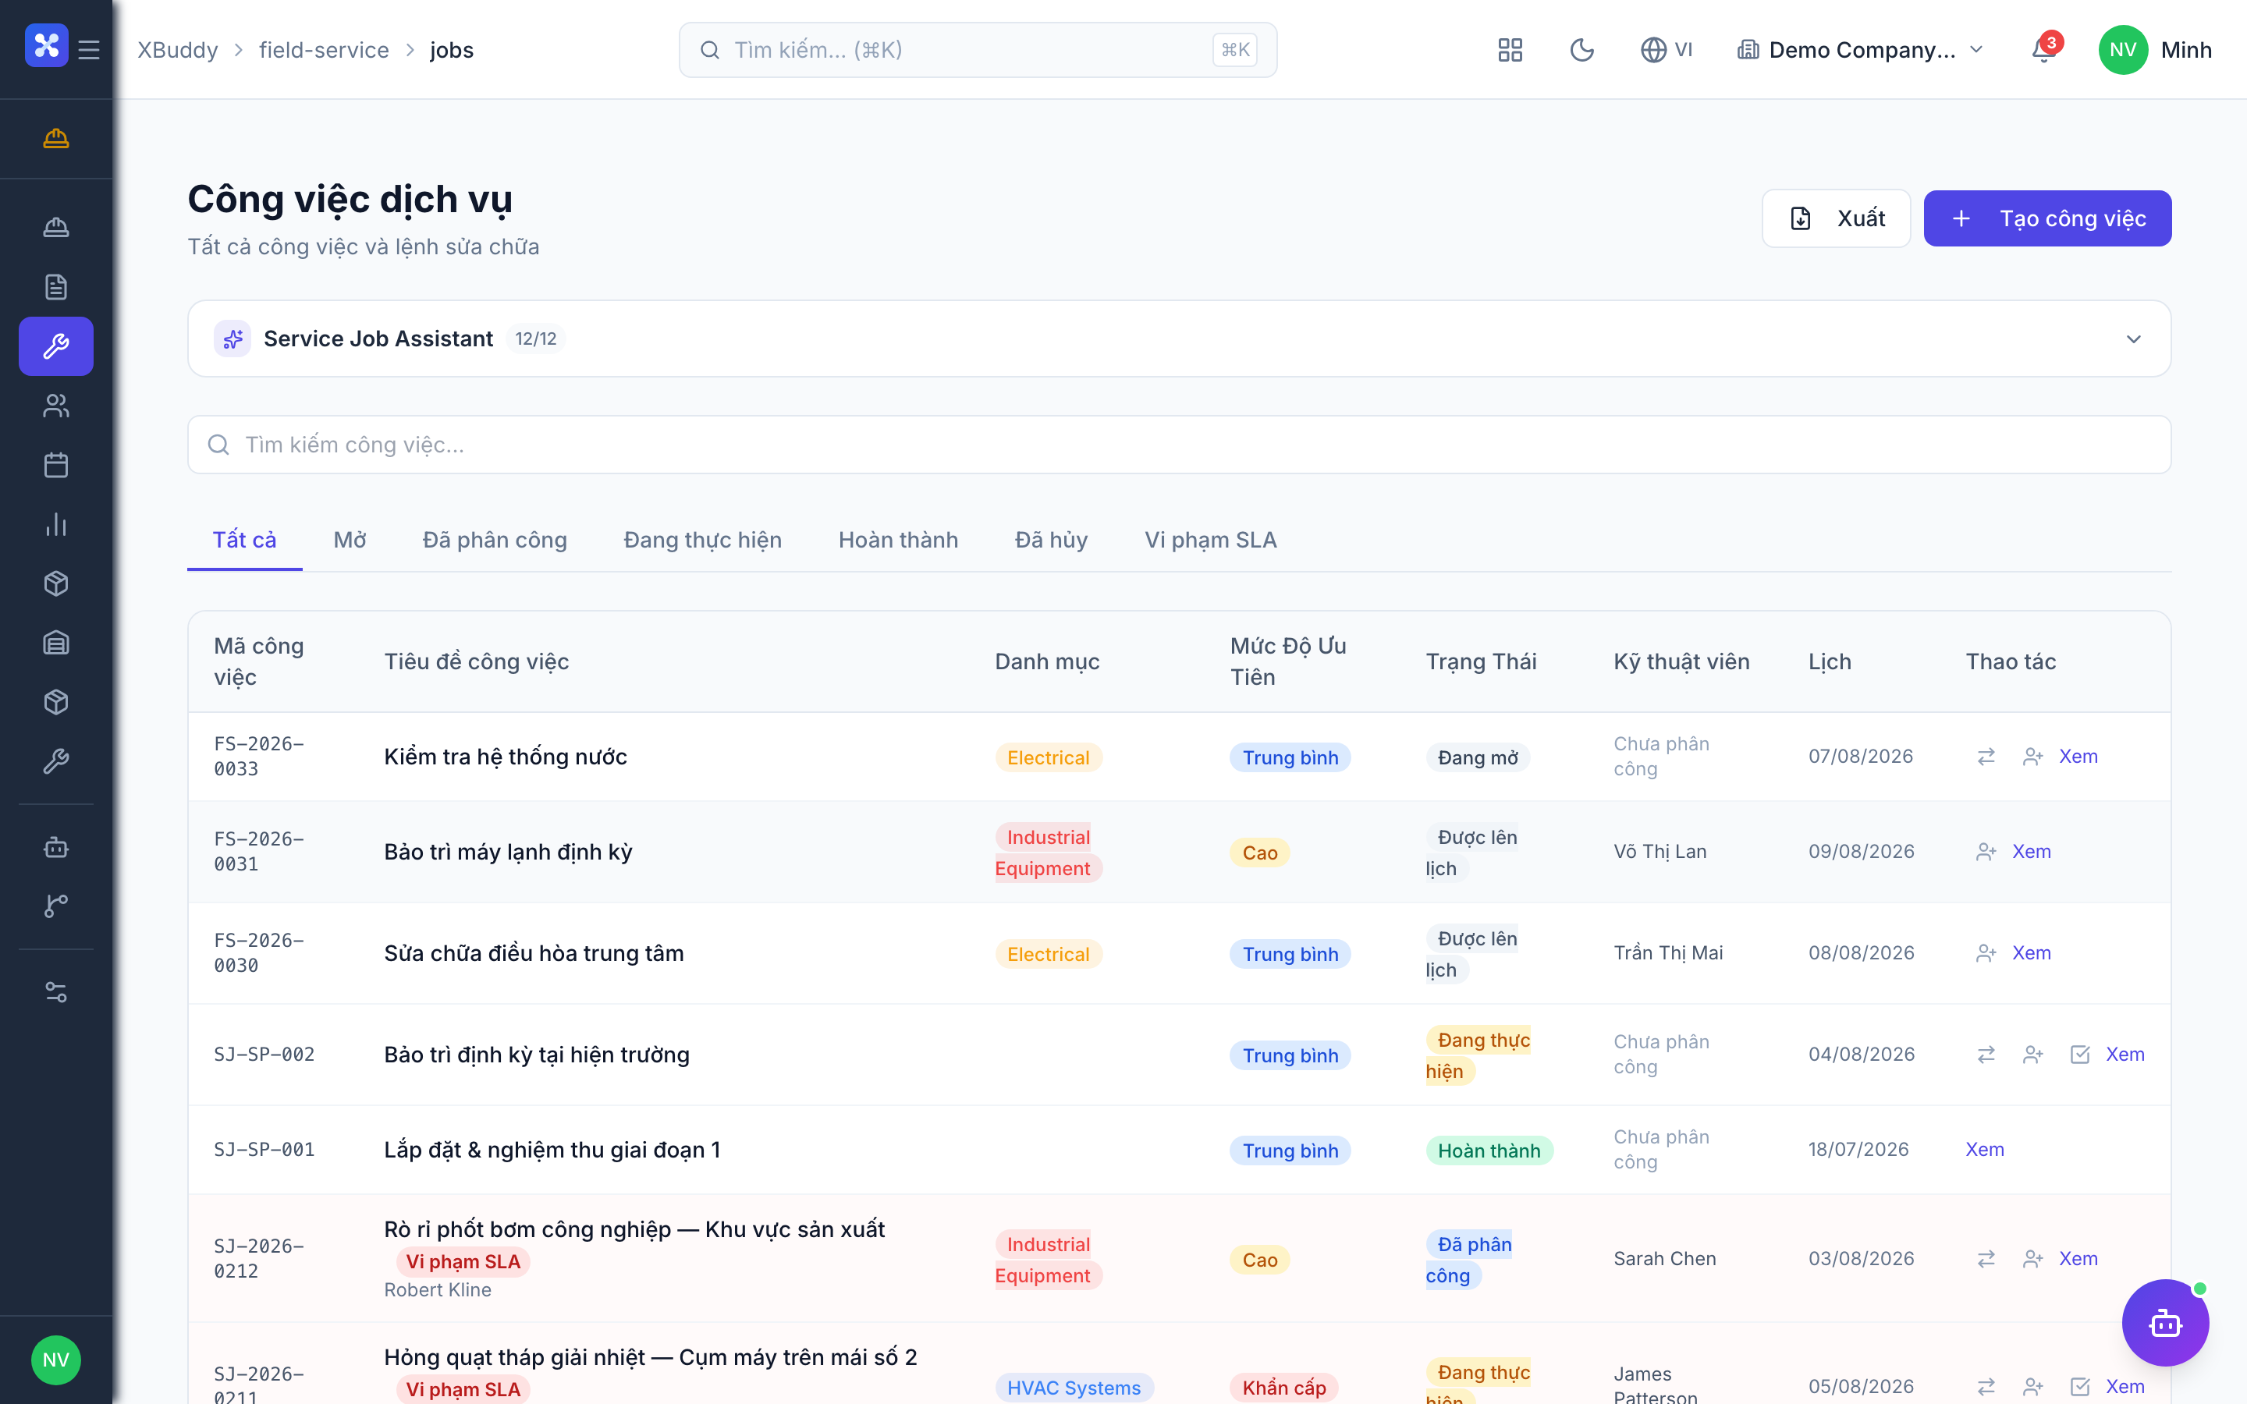This screenshot has width=2247, height=1404.
Task: Click the title "Kiểm tra hệ thống nước"
Action: pos(506,757)
